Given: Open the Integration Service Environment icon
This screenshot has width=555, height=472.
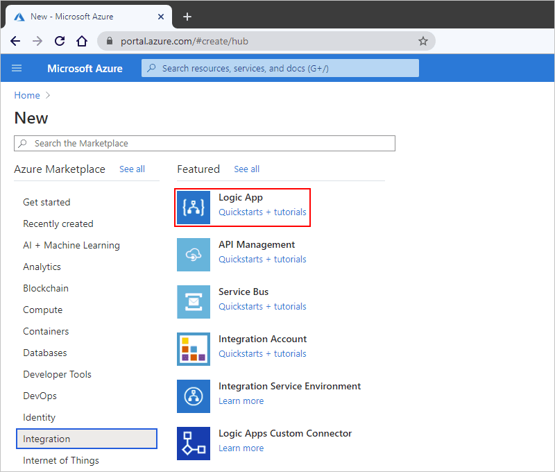Looking at the screenshot, I should coord(194,396).
